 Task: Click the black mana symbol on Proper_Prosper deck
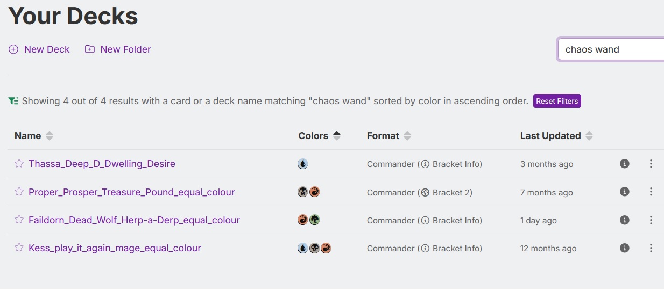tap(303, 192)
